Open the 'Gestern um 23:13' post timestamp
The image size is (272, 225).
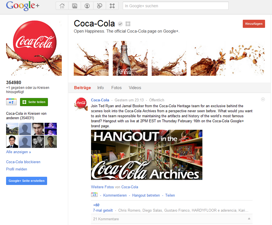[129, 100]
